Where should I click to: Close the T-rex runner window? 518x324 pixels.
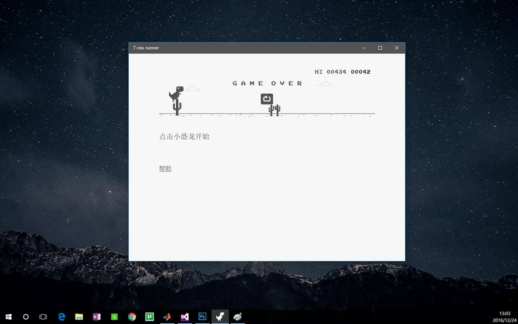[396, 48]
